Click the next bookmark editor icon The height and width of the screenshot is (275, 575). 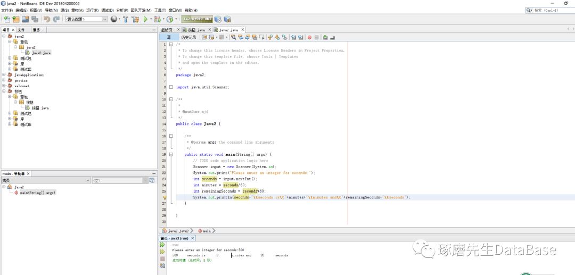click(x=277, y=37)
